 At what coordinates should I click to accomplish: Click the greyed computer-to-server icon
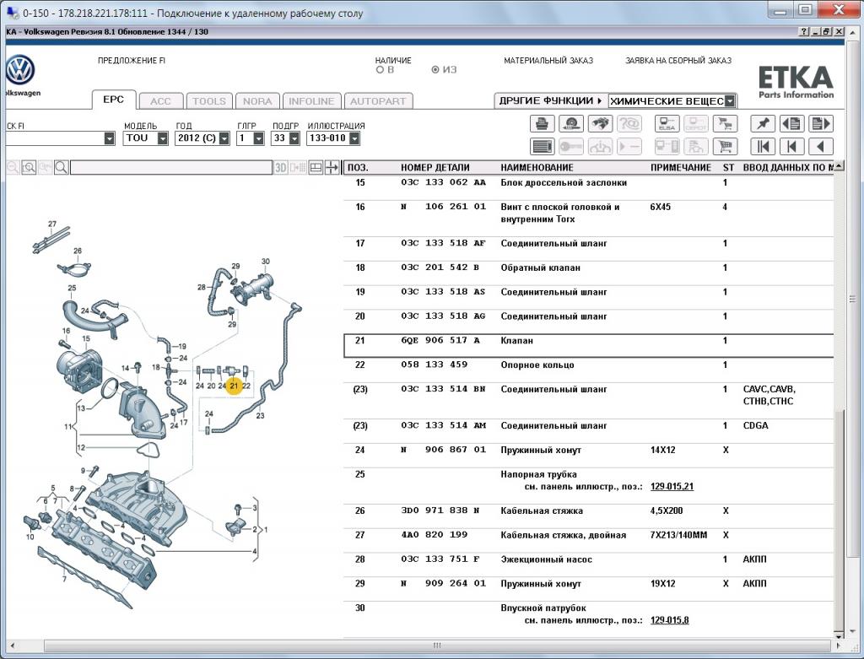667,147
